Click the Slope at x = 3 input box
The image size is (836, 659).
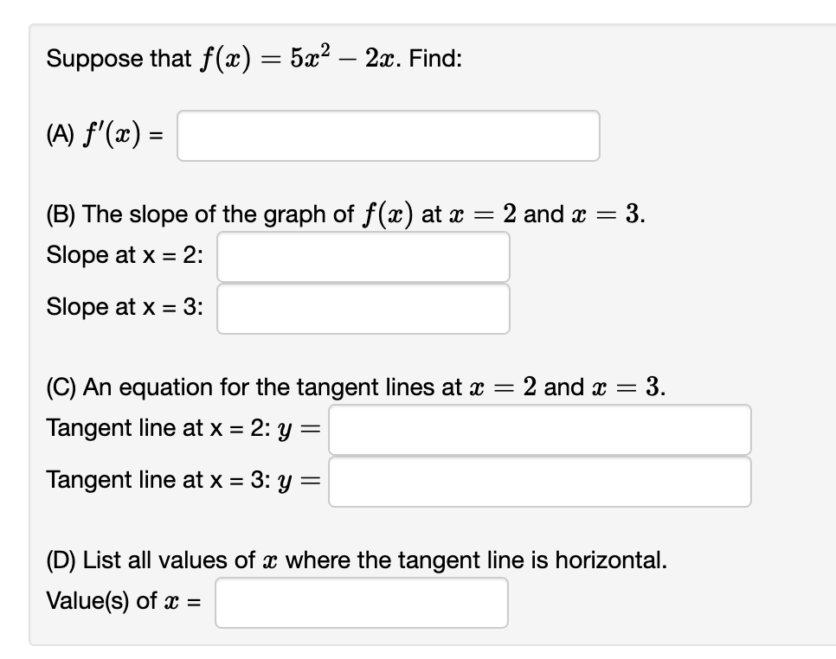tap(363, 308)
